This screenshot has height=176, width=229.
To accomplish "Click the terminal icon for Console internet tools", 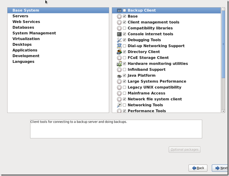I will [119, 34].
